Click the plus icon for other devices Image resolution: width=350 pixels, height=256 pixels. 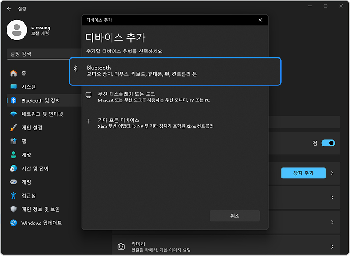click(88, 121)
